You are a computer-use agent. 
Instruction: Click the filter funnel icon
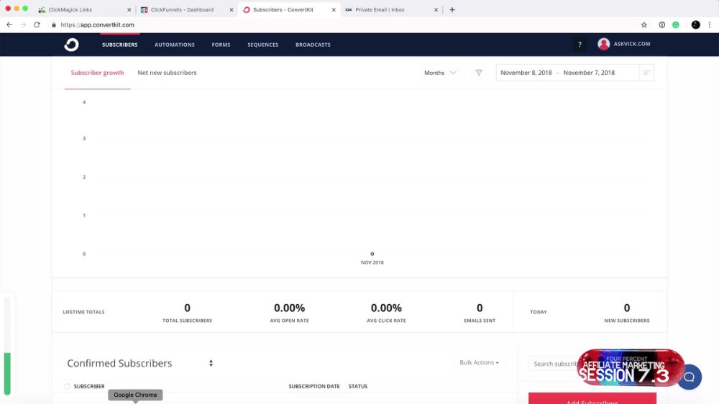479,73
